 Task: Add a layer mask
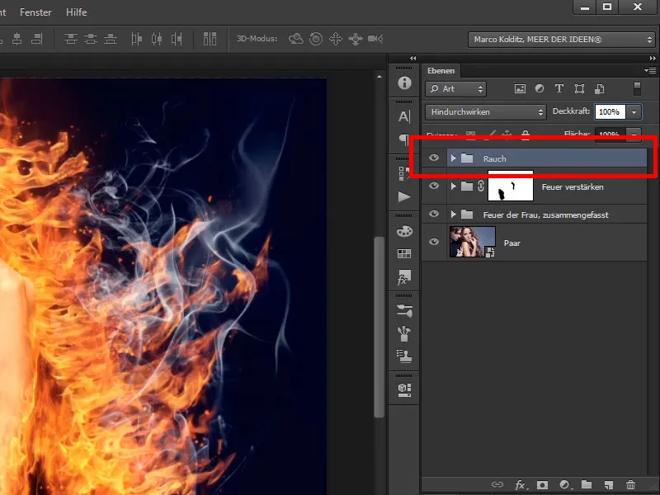pos(542,485)
